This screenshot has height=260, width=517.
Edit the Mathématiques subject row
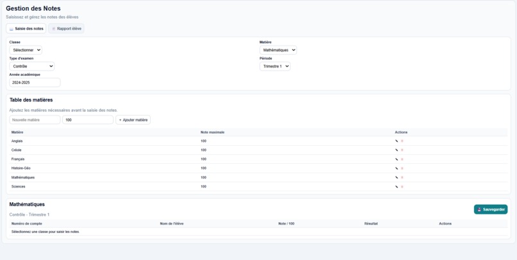click(396, 178)
